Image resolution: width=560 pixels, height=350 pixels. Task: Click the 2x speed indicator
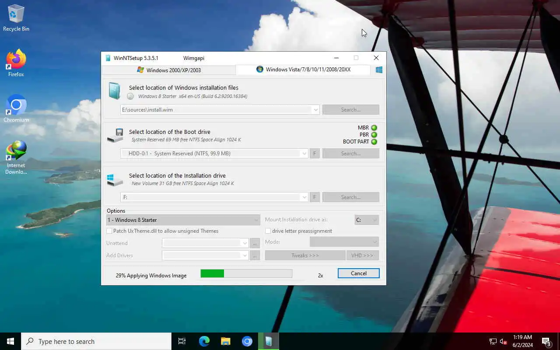point(321,276)
